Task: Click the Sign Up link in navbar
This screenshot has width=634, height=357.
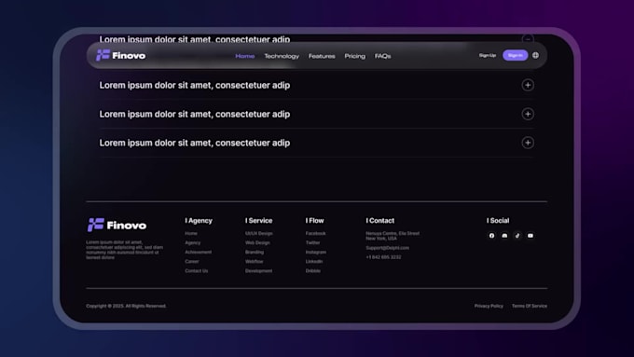Action: click(488, 55)
